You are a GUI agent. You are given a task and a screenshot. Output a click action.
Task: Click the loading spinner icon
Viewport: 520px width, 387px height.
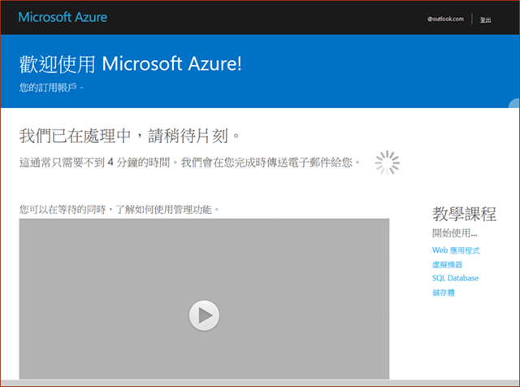[387, 163]
